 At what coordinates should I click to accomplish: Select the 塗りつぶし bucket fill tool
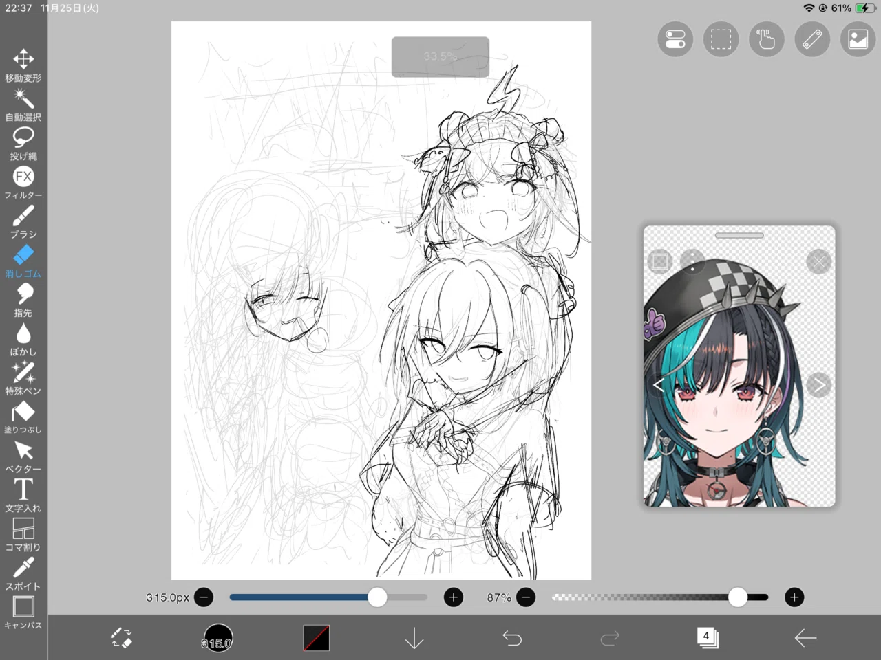(x=23, y=418)
